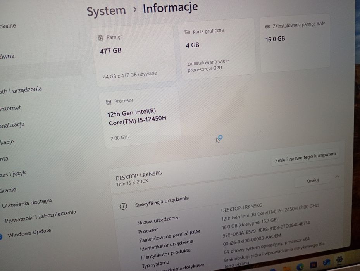Click the Settings gear taskbar icon
Screen dimensions: 360x271
[339, 259]
